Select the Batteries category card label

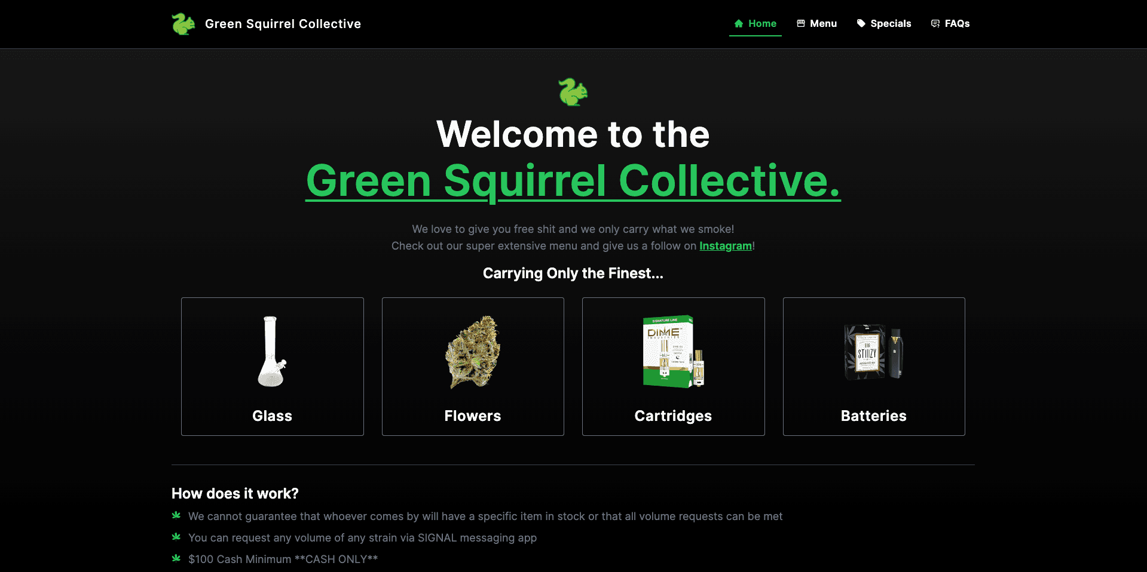(874, 416)
